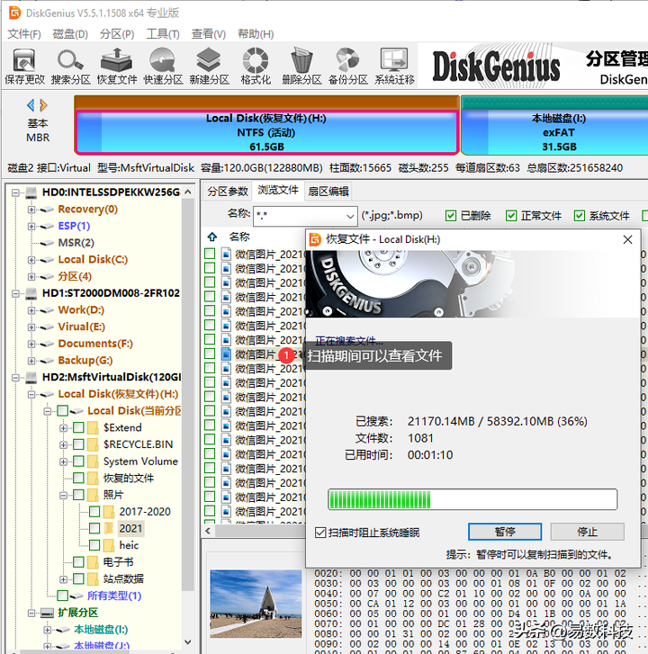Uncheck 扫描时阻止系统睡眠 option
The width and height of the screenshot is (648, 654).
pyautogui.click(x=320, y=533)
